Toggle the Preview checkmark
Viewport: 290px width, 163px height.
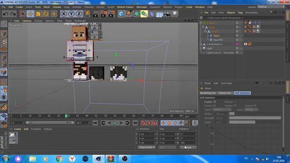pos(235,102)
